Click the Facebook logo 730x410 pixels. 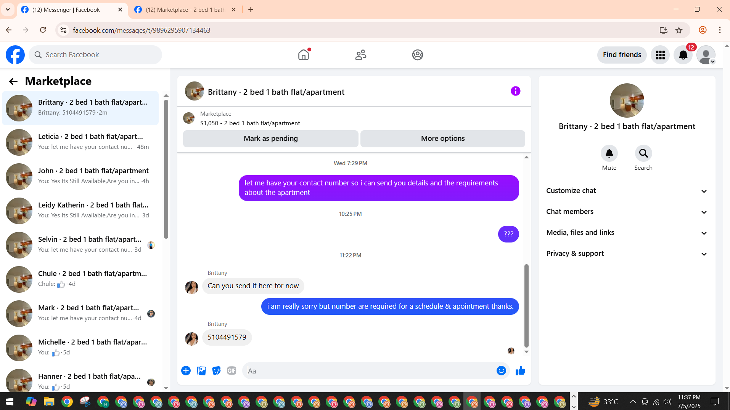[15, 55]
